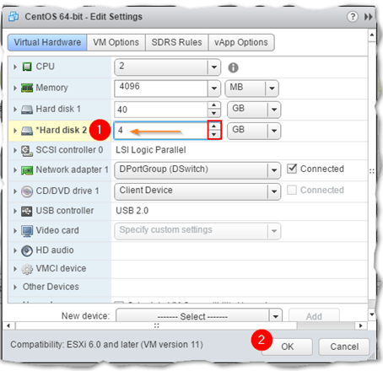Expand the USB controller row
The image size is (383, 371).
pos(15,211)
